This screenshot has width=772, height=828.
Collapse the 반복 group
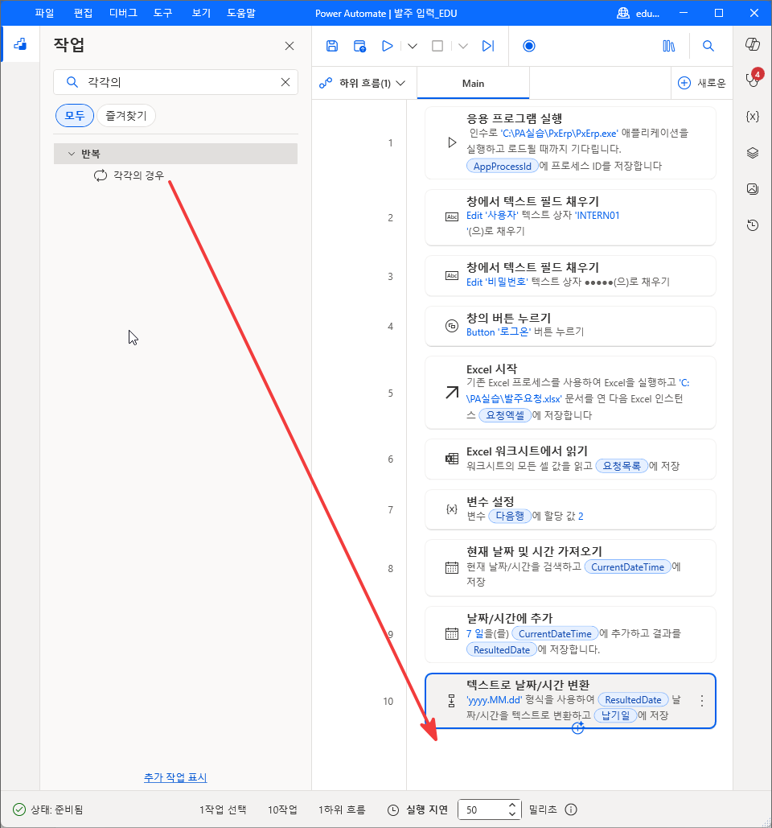point(72,154)
